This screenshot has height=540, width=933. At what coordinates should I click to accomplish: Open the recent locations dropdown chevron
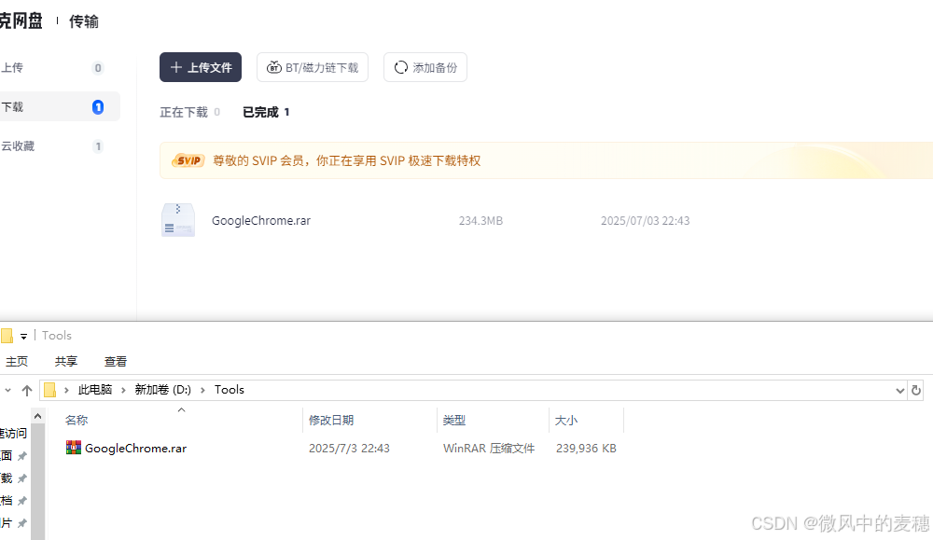[x=7, y=390]
